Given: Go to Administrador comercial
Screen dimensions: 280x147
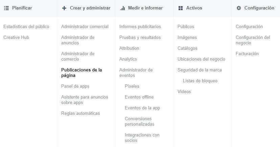Looking at the screenshot, I should 85,27.
